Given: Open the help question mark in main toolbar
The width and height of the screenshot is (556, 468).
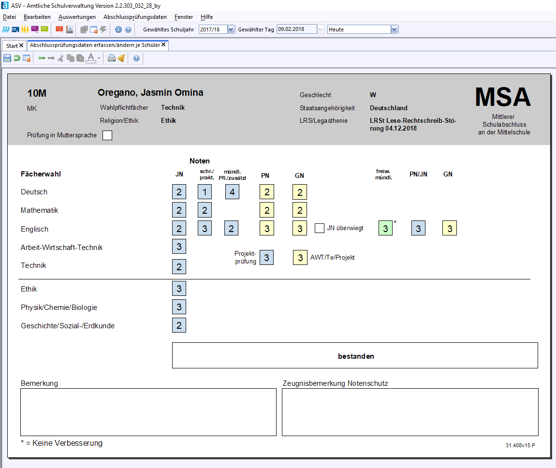Looking at the screenshot, I should (128, 29).
